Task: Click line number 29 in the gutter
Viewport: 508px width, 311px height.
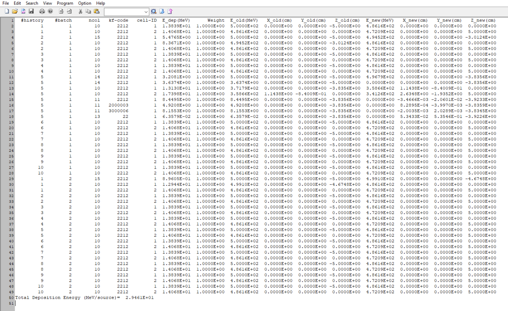Action: (x=11, y=179)
